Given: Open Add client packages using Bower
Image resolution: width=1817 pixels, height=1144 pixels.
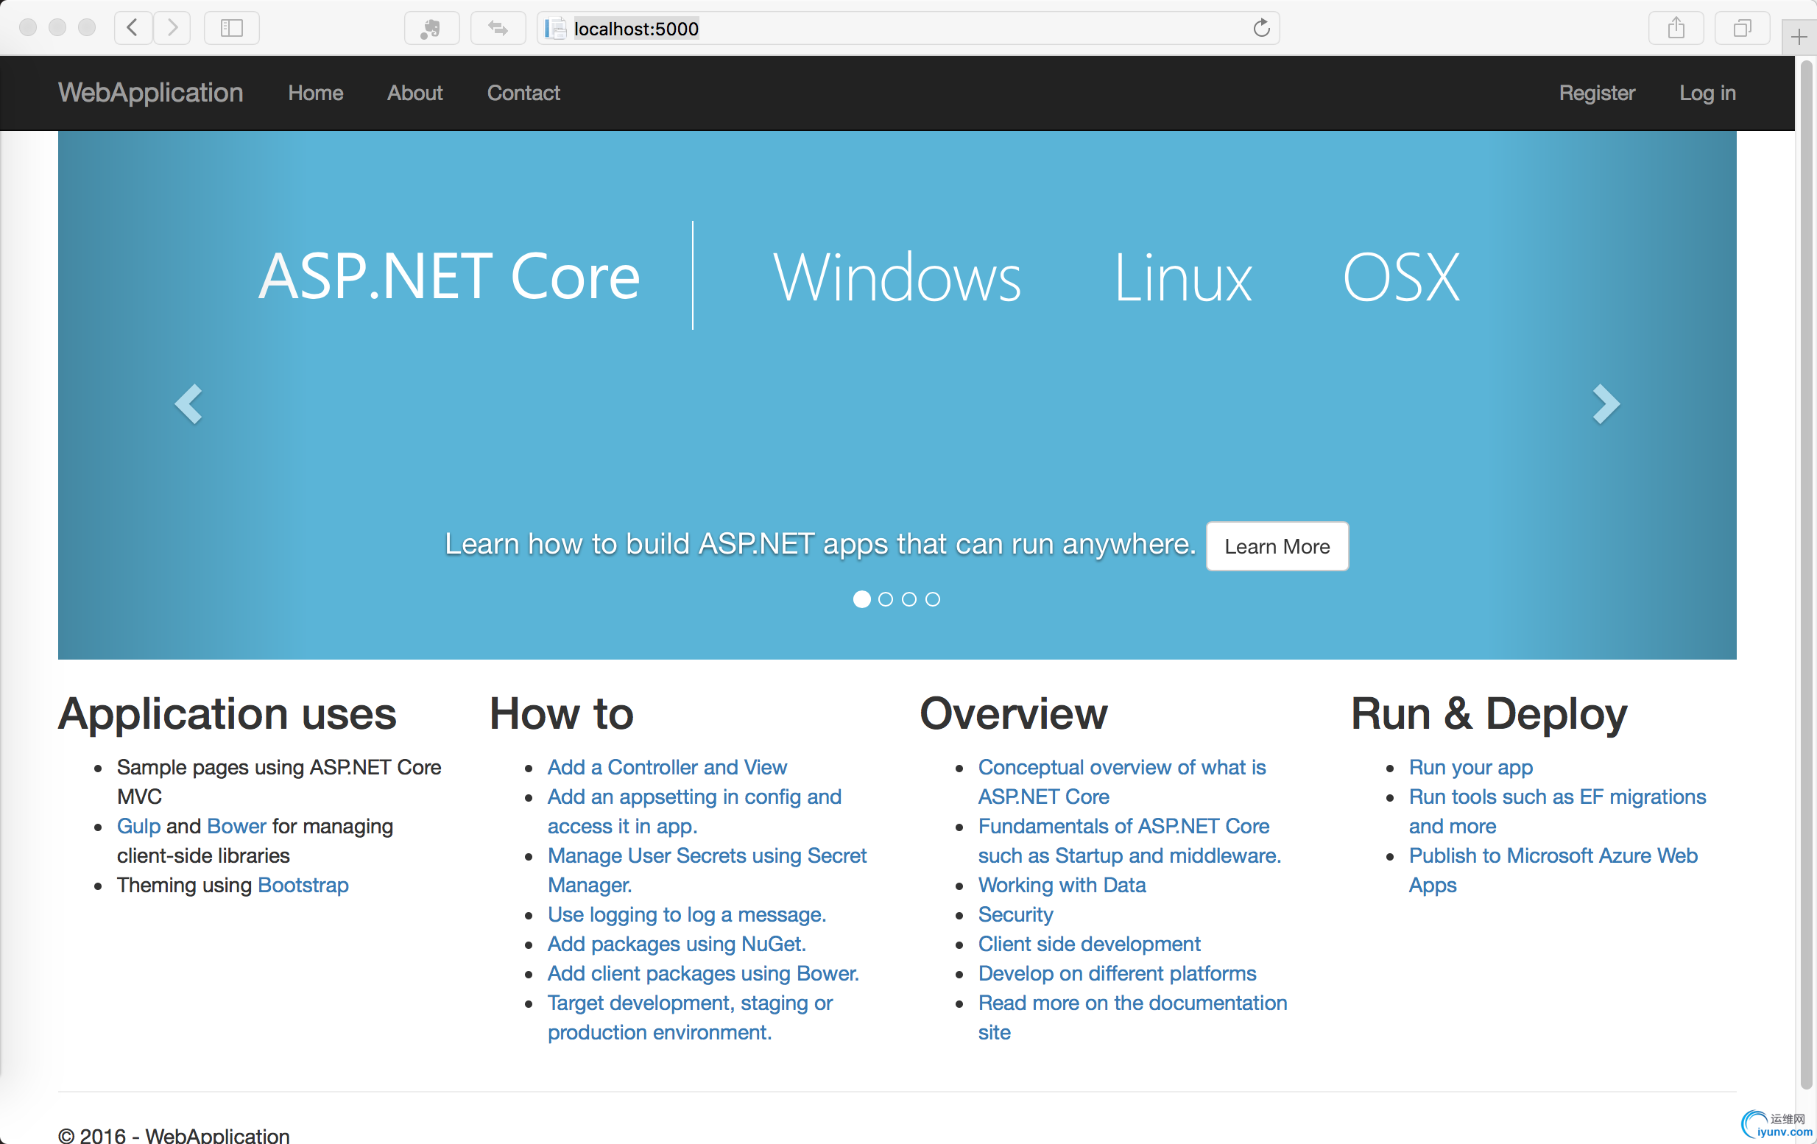Looking at the screenshot, I should coord(703,972).
